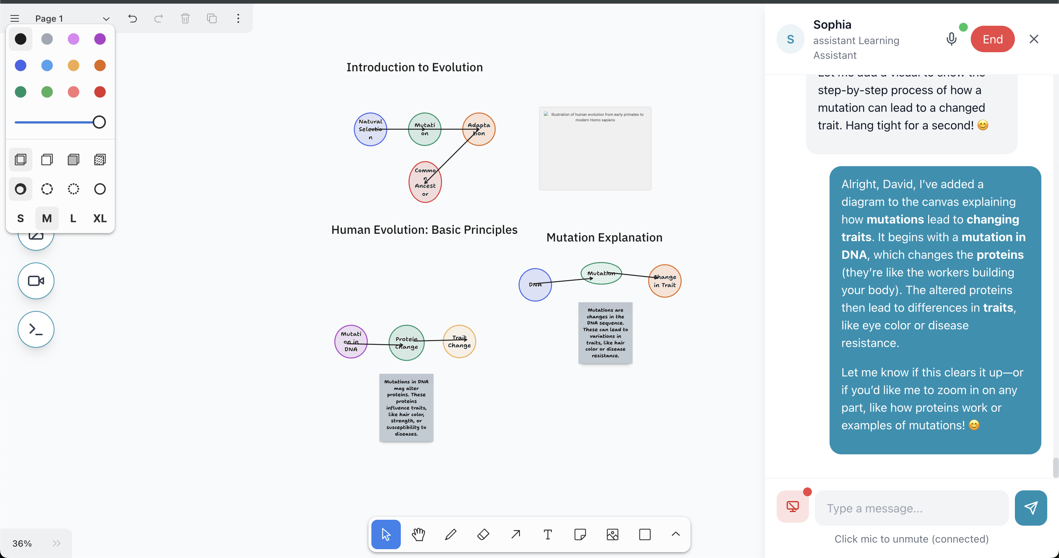Select the Draw pencil tool
Image resolution: width=1059 pixels, height=558 pixels.
point(450,534)
